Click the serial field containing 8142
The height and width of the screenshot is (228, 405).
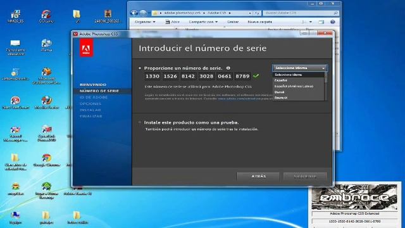[x=188, y=76]
